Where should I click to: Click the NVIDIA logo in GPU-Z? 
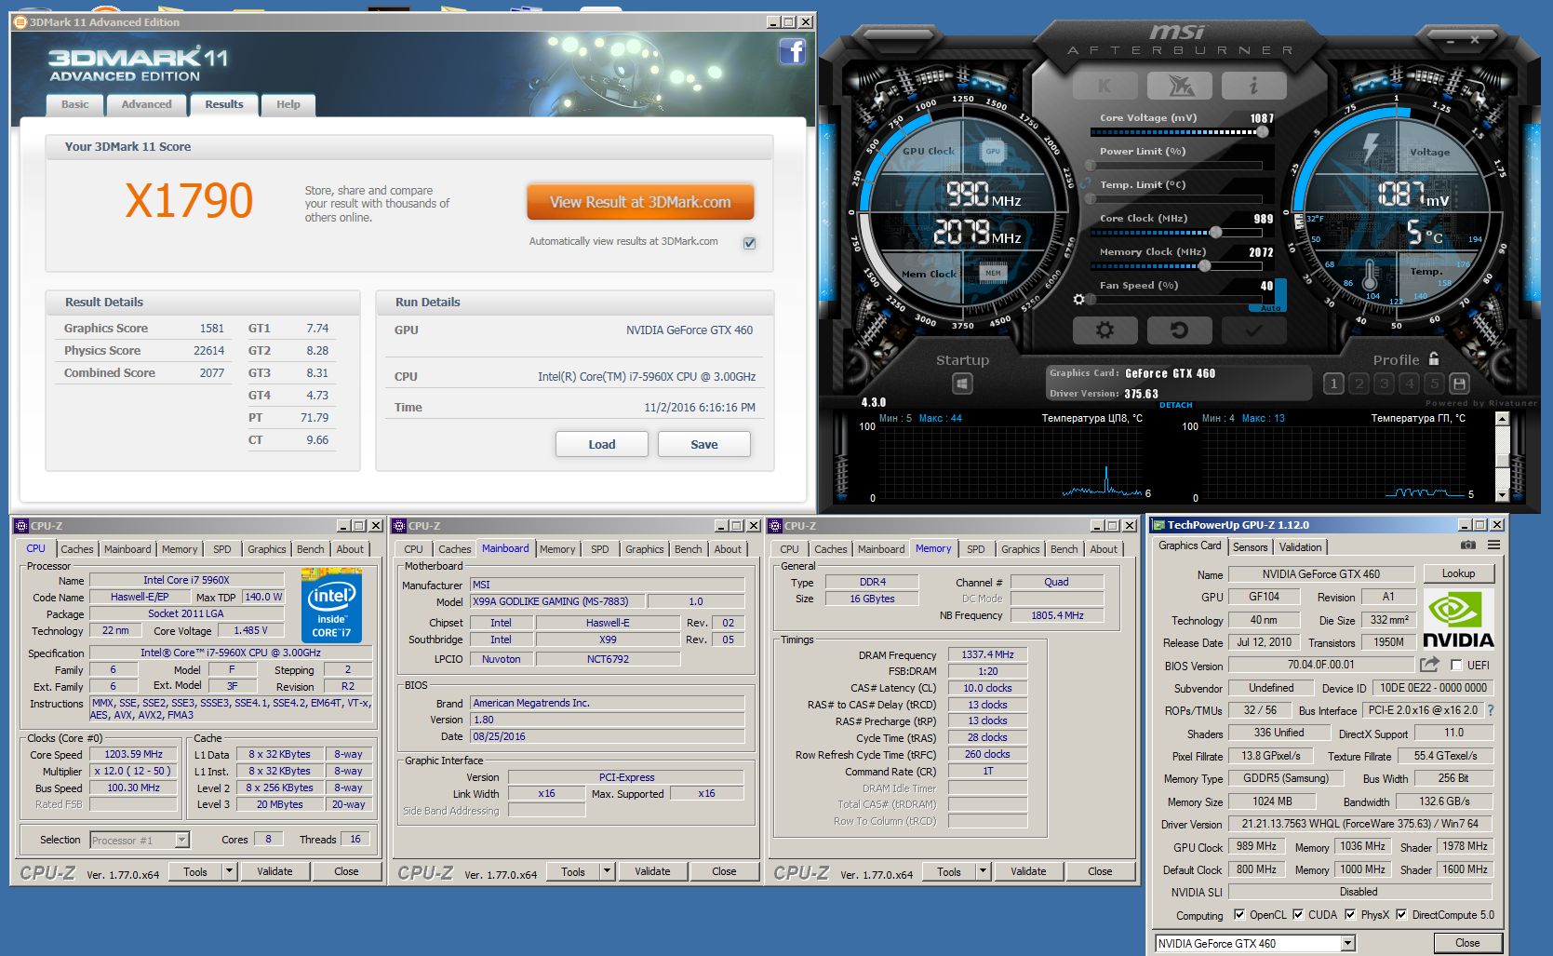tap(1458, 619)
